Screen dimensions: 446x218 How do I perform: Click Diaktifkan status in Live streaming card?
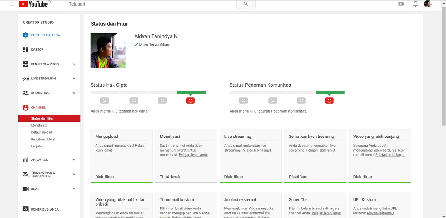(233, 177)
